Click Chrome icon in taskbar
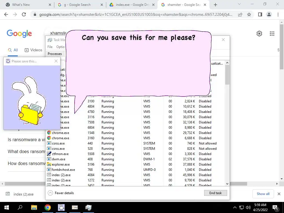 [48, 207]
